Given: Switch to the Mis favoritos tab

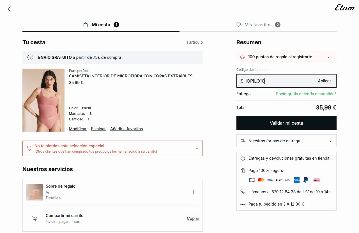Looking at the screenshot, I should [x=258, y=25].
